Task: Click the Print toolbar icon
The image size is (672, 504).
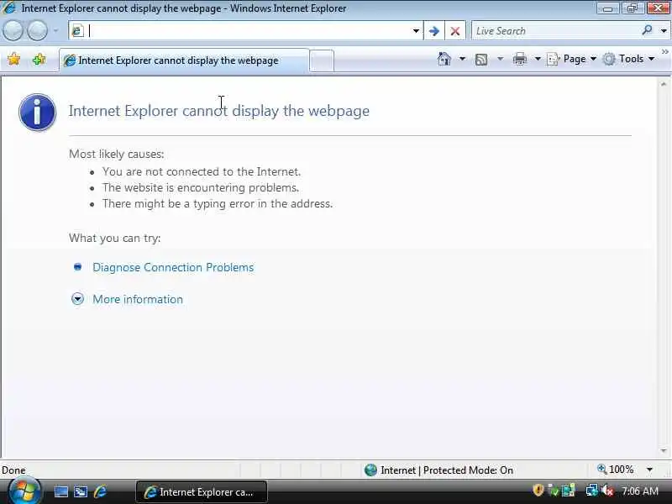Action: 519,59
